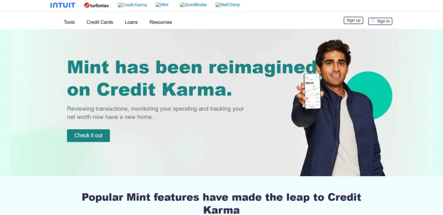Open the QuickBooks product image link
The height and width of the screenshot is (215, 443).
coord(193,5)
